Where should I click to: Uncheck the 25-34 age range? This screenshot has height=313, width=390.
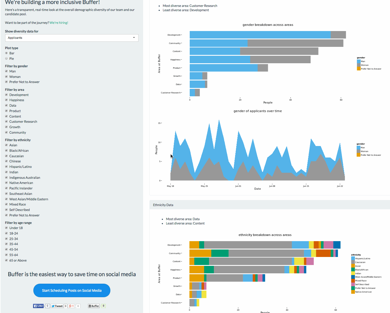click(x=6, y=239)
